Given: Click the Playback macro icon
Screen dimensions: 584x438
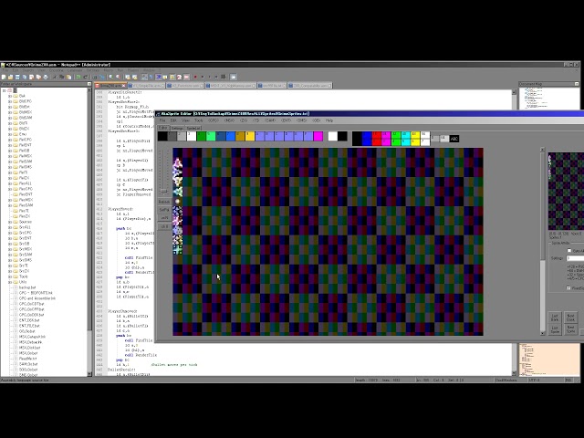Looking at the screenshot, I should point(209,77).
